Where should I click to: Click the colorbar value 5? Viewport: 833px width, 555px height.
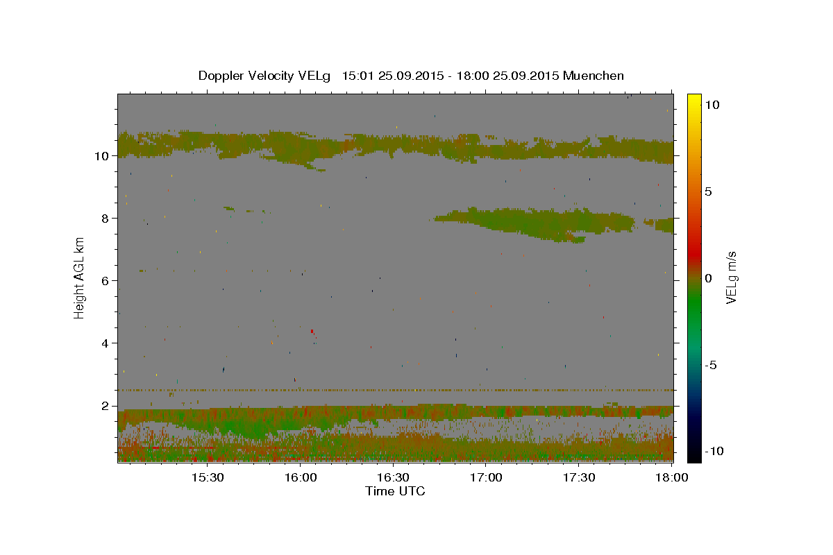[709, 191]
